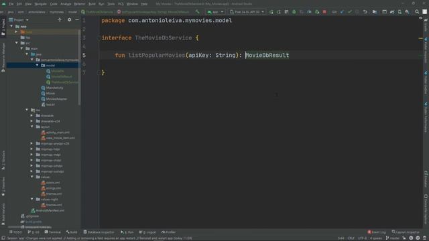Open the Database Inspector tool window
The width and height of the screenshot is (429, 241).
pos(99,232)
